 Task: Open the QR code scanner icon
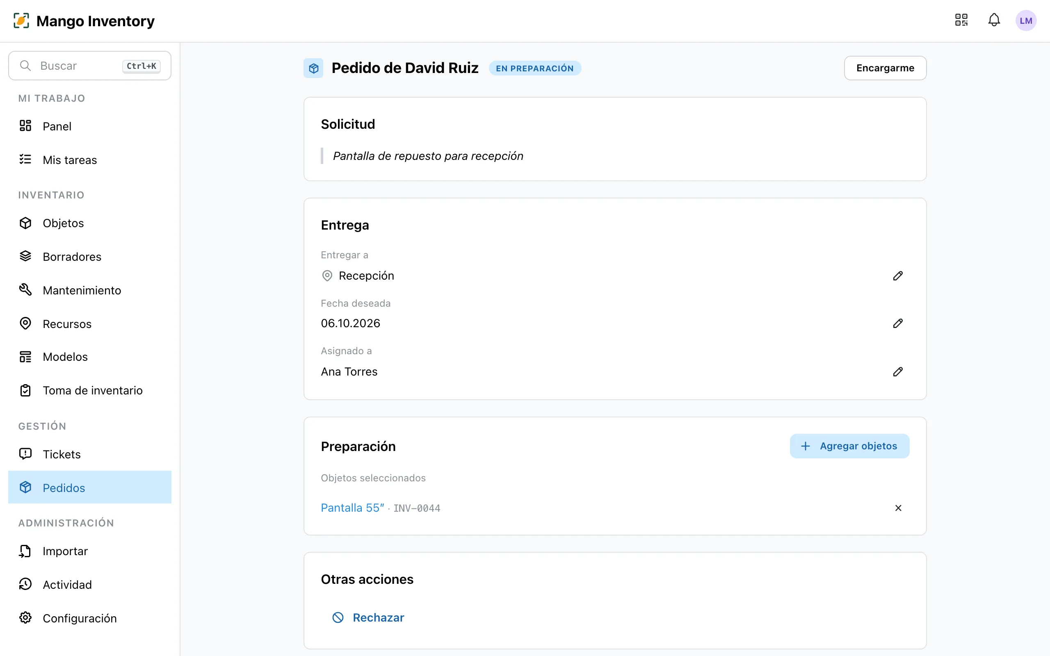[961, 20]
